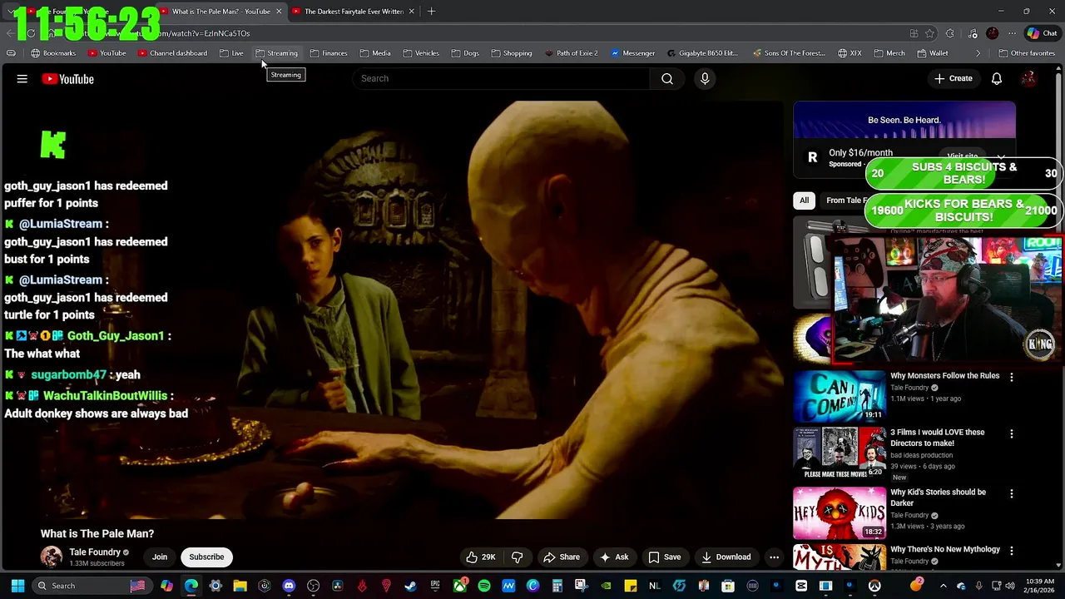Add this page to favorites star
This screenshot has height=599, width=1065.
pos(929,33)
